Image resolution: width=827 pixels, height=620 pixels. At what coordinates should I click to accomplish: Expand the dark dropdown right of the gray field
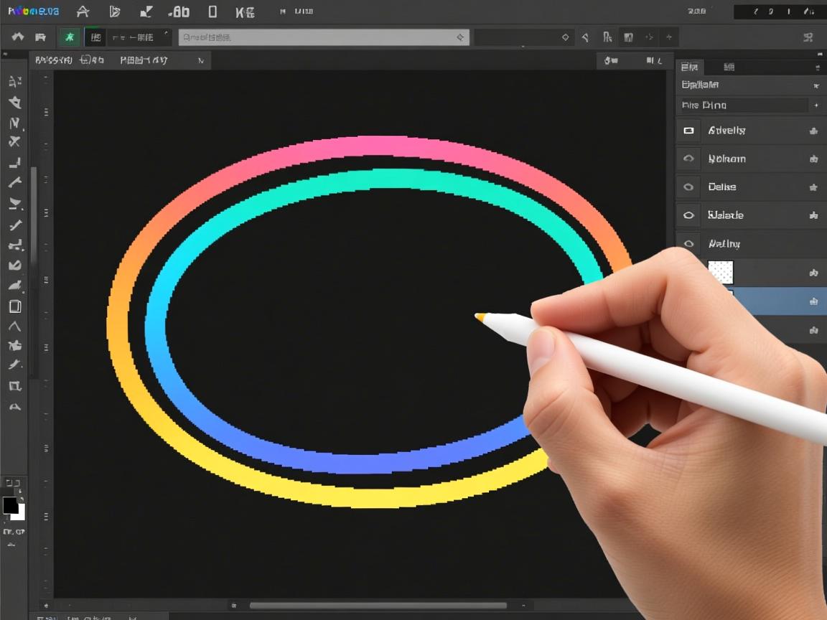(523, 37)
